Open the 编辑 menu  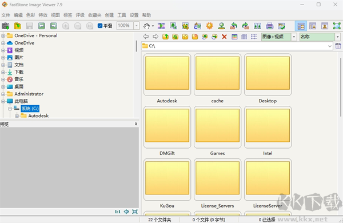click(x=18, y=15)
